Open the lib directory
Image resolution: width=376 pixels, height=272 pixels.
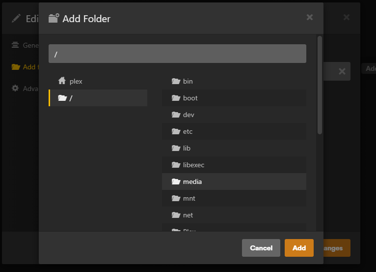[187, 148]
